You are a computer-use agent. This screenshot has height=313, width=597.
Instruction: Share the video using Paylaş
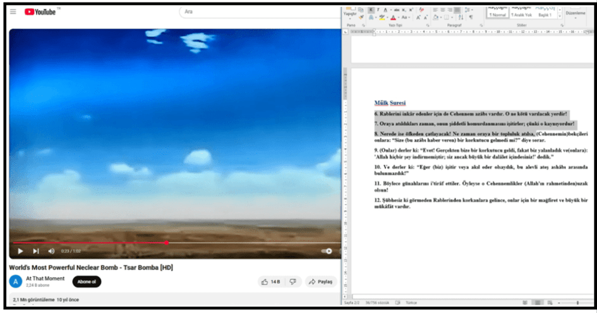point(320,281)
